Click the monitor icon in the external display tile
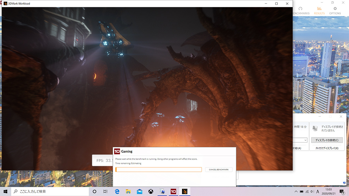The height and width of the screenshot is (196, 349). pos(315,128)
